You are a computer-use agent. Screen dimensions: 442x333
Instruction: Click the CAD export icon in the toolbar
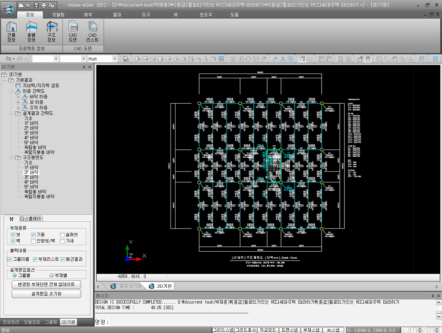126,59
